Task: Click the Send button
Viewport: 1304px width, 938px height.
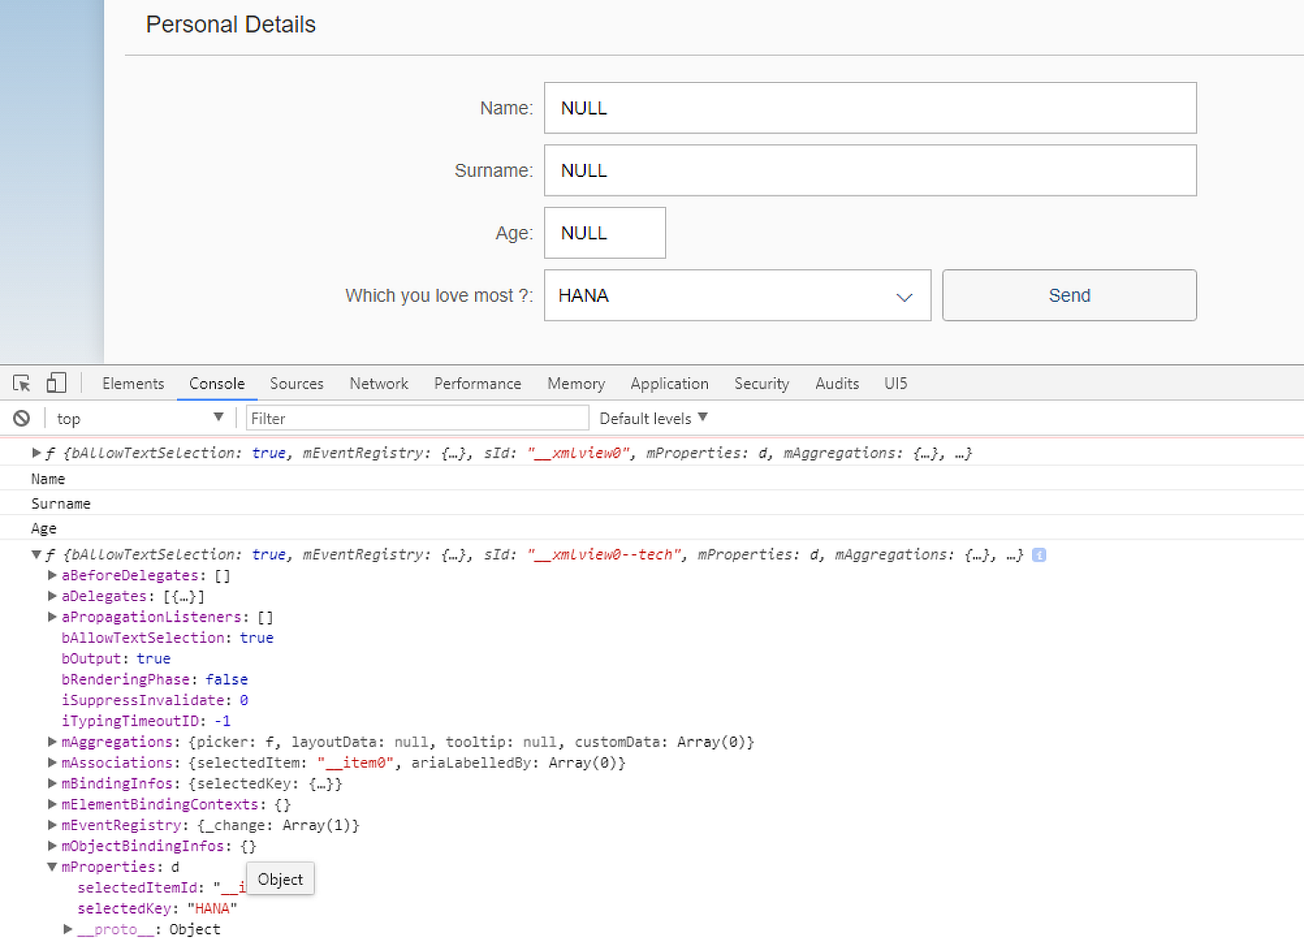Action: coord(1068,295)
